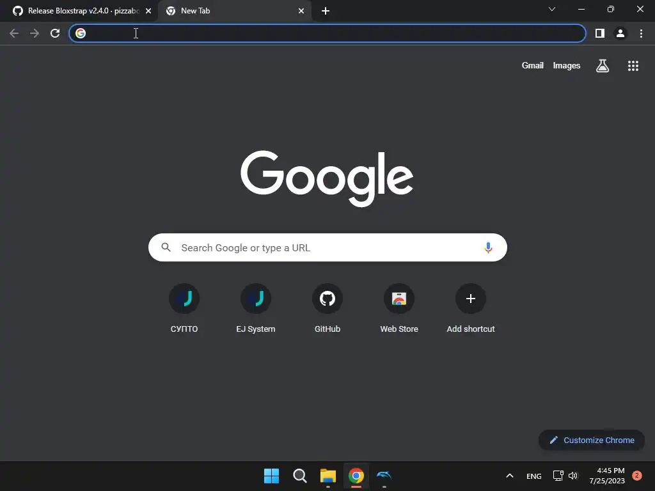
Task: Open the Search Labs flask icon
Action: (603, 66)
